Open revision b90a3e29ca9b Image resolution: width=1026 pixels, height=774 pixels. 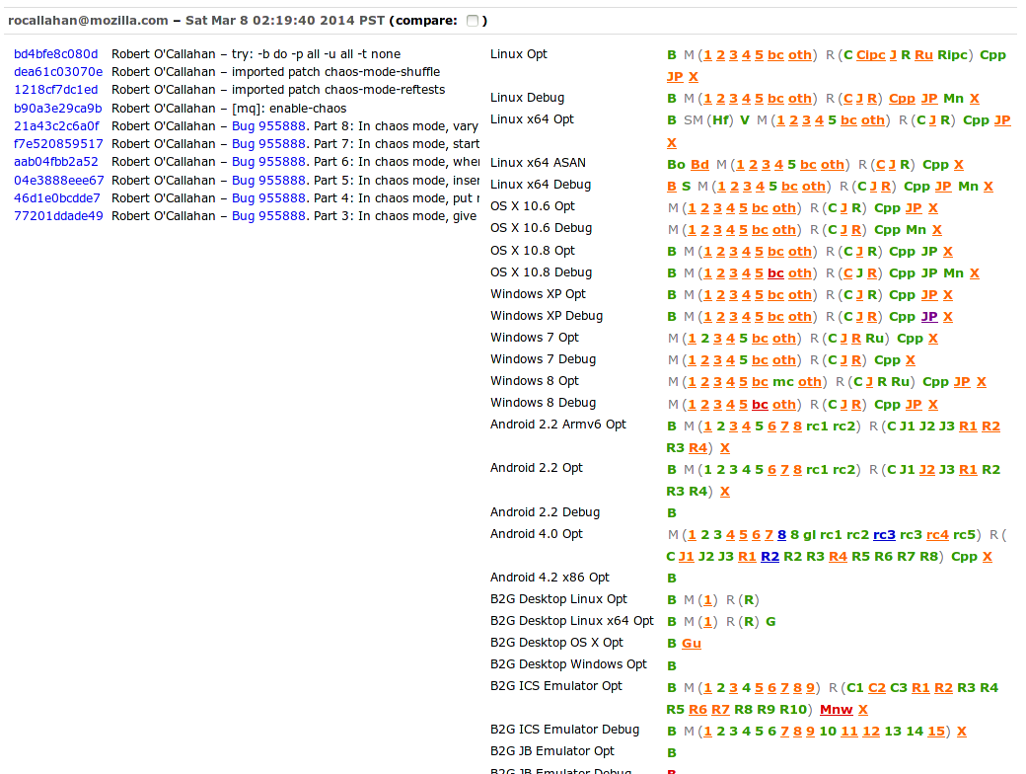57,108
